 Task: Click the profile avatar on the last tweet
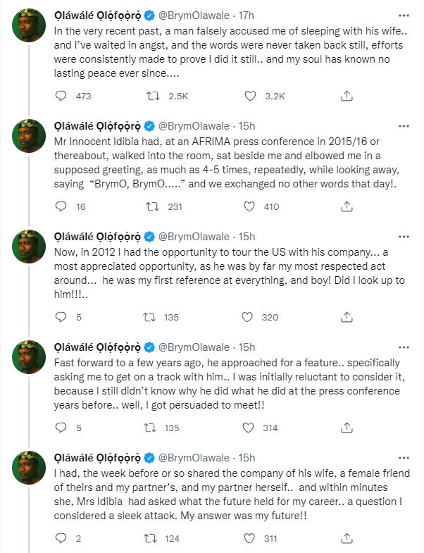point(27,469)
